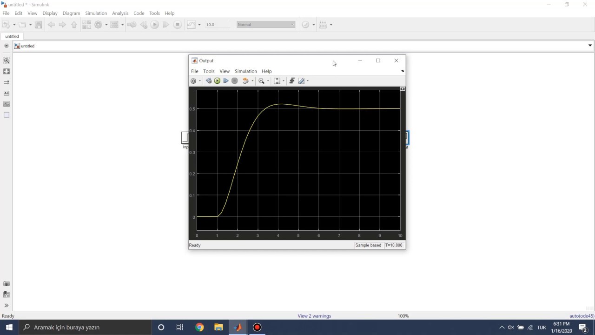Open scope Configuration Properties gear icon
The image size is (595, 335).
[193, 81]
